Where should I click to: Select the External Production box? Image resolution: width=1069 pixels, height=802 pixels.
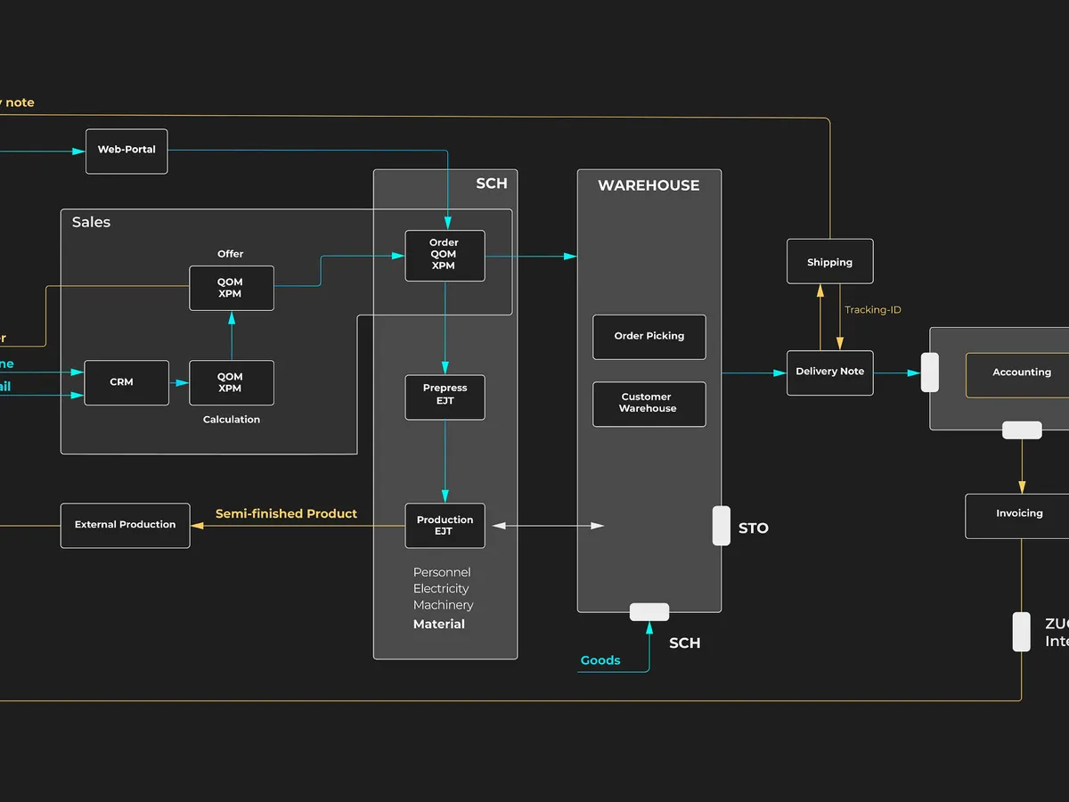coord(125,525)
